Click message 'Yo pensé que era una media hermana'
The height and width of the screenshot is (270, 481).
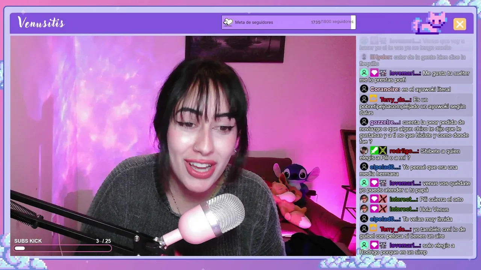408,171
